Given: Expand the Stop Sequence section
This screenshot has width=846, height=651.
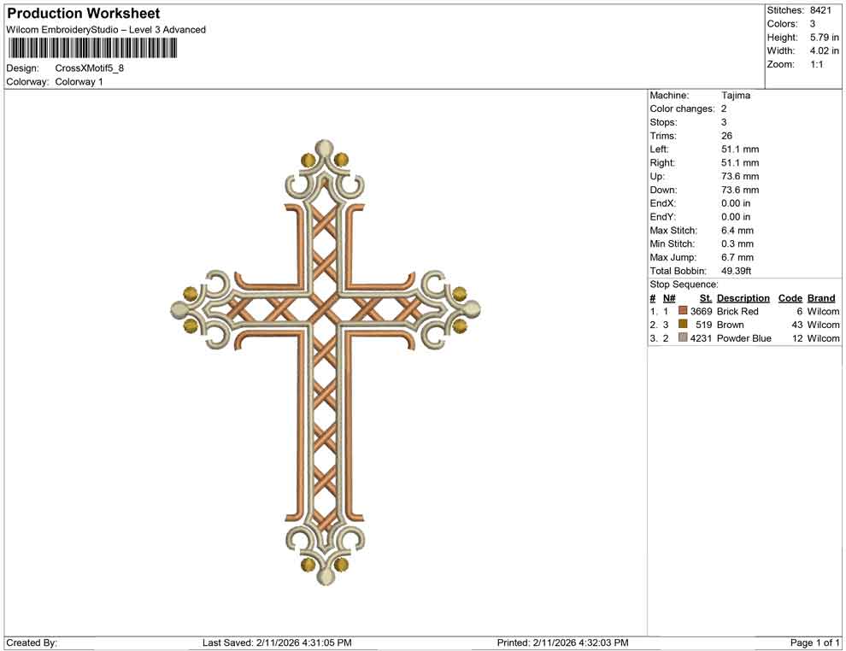Looking at the screenshot, I should click(684, 284).
